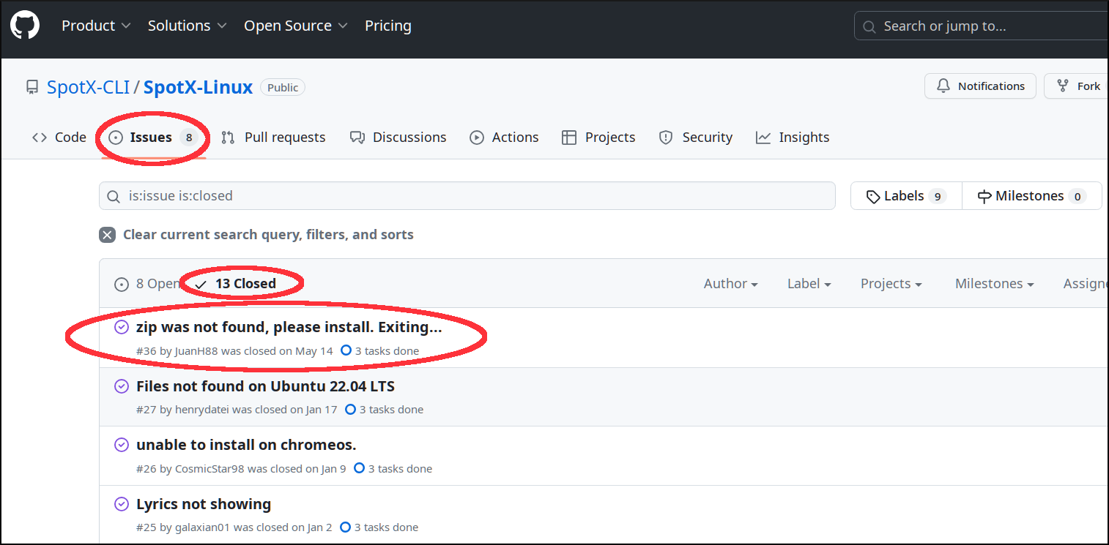Focus the 'Search or jump to' field
The image size is (1109, 545).
pos(982,26)
